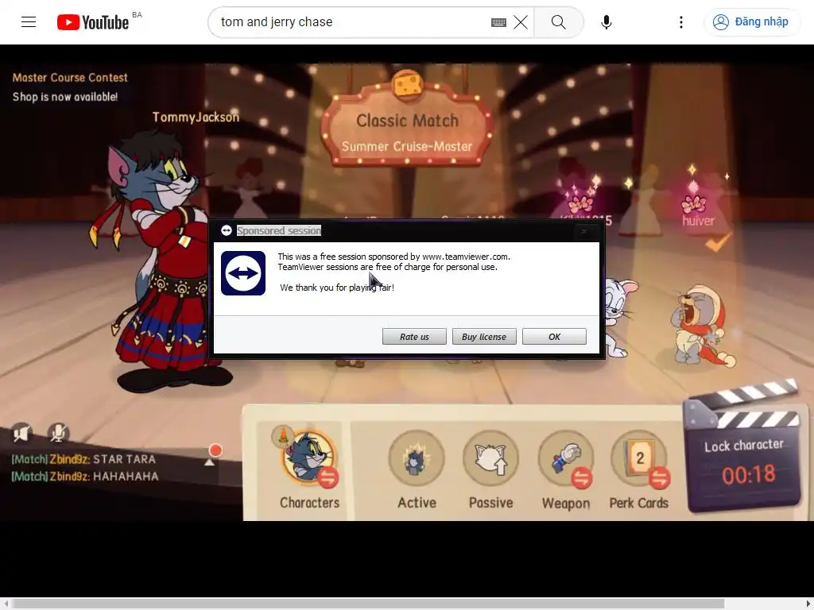Expand the match chat arrow
The image size is (814, 610).
pos(209,462)
